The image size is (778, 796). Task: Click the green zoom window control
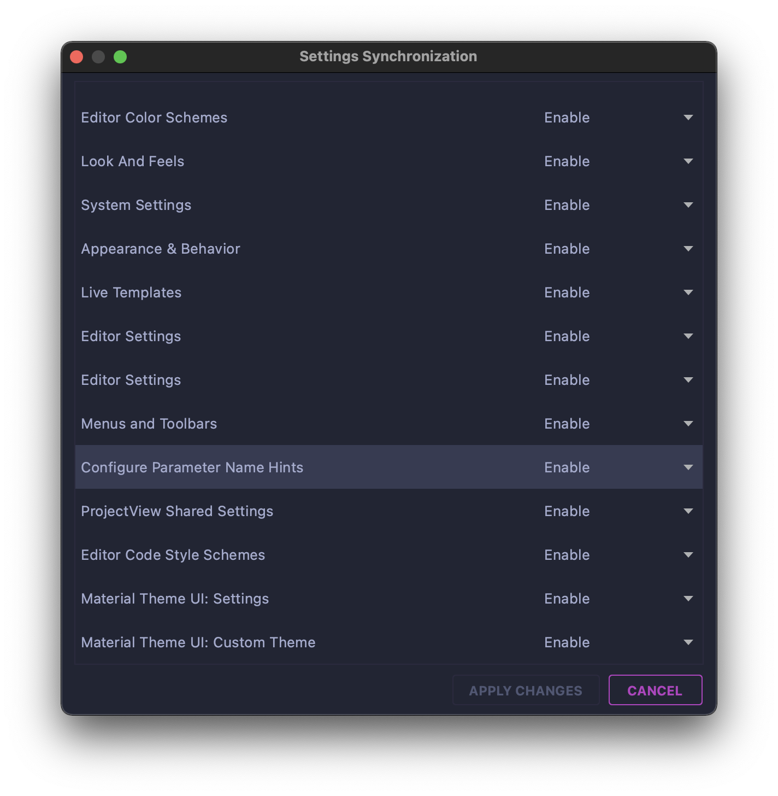120,56
